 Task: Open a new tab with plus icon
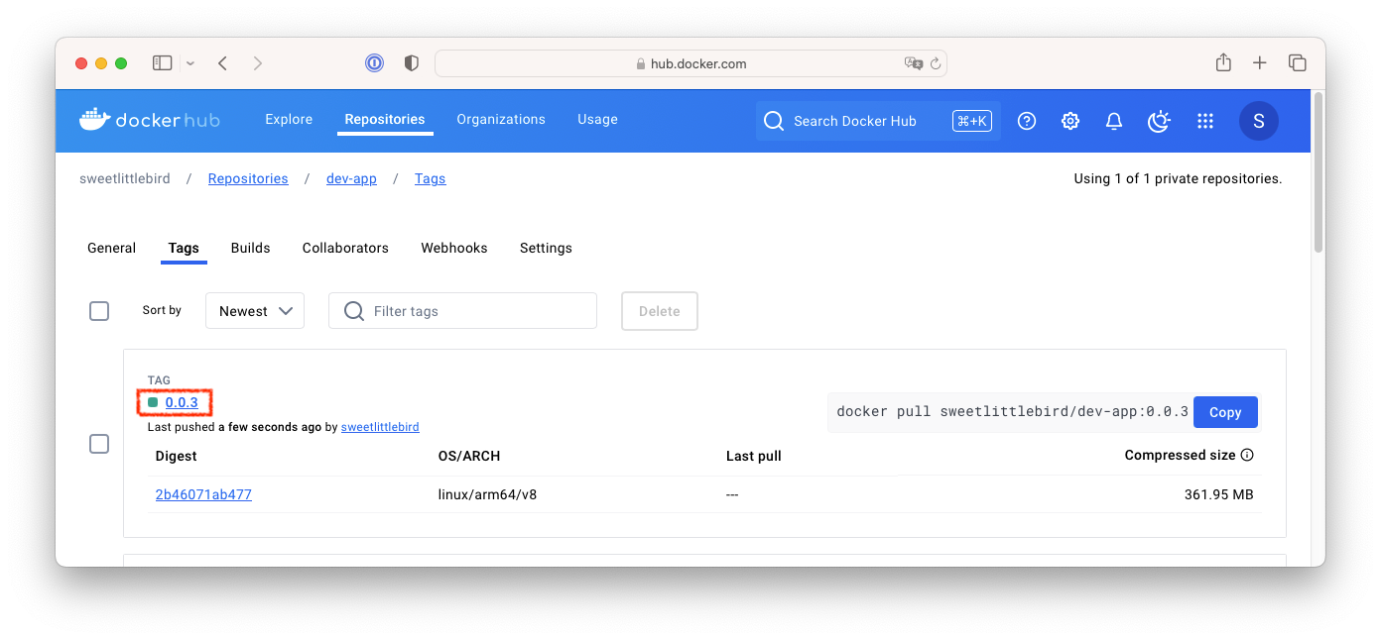[x=1259, y=63]
